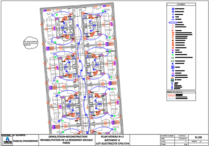Click the light blue network line sample

click(171, 99)
